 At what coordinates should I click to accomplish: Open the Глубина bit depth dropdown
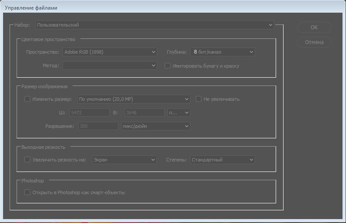pyautogui.click(x=222, y=52)
